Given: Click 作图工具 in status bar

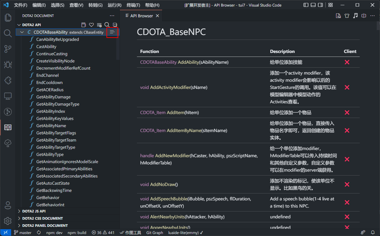Looking at the screenshot, I should [x=130, y=233].
